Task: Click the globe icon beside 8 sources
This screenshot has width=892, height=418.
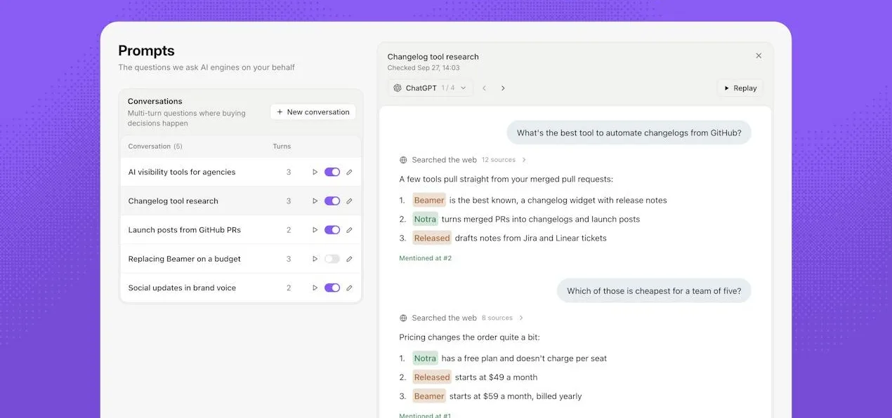Action: coord(403,318)
